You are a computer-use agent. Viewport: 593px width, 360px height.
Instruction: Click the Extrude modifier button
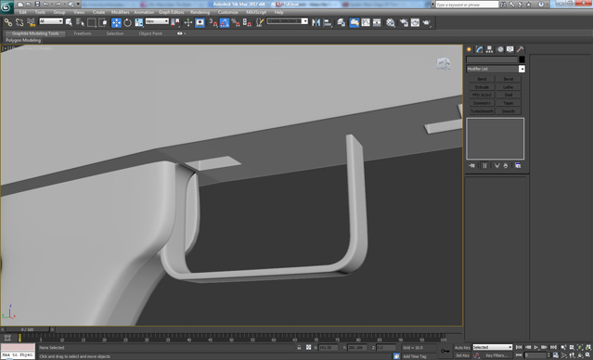482,87
